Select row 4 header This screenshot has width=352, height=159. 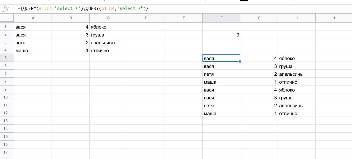click(x=7, y=50)
